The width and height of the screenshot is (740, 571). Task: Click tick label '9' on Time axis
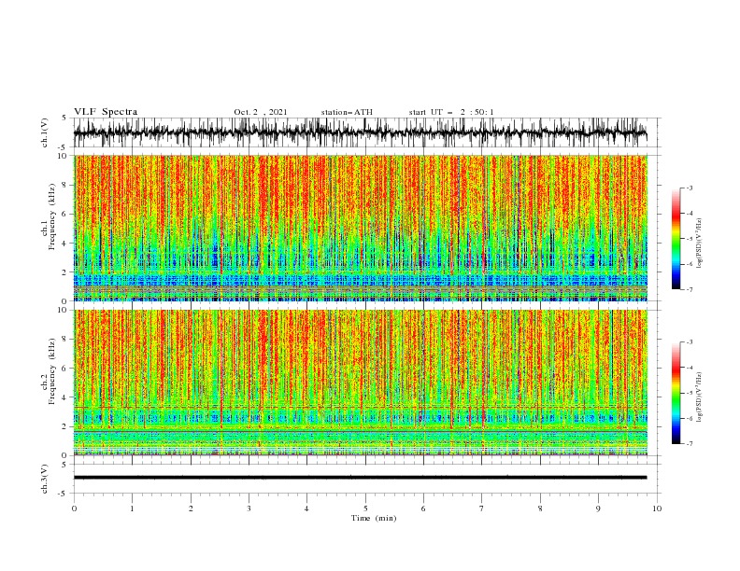tap(598, 508)
